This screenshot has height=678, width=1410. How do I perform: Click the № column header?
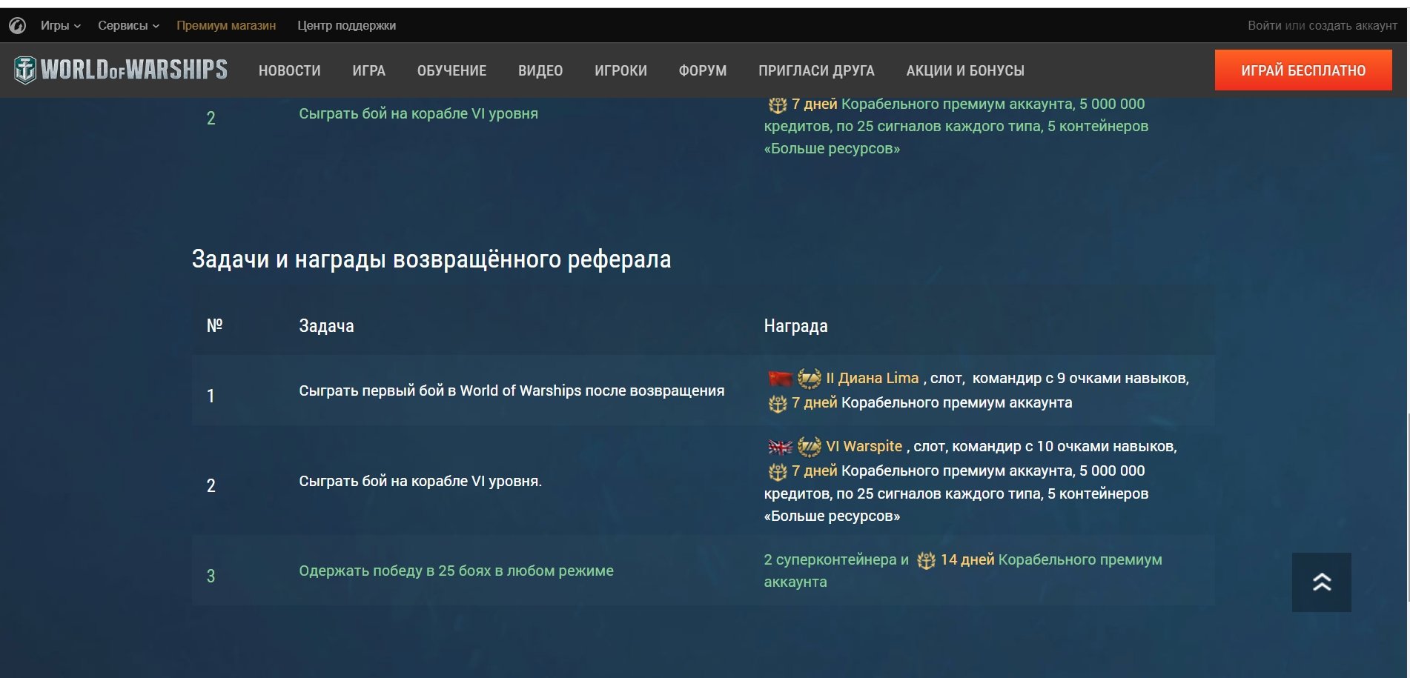(214, 325)
